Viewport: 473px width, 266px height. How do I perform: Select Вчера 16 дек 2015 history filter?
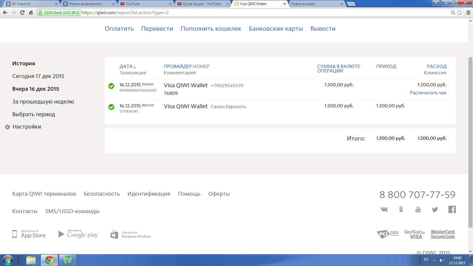(35, 89)
